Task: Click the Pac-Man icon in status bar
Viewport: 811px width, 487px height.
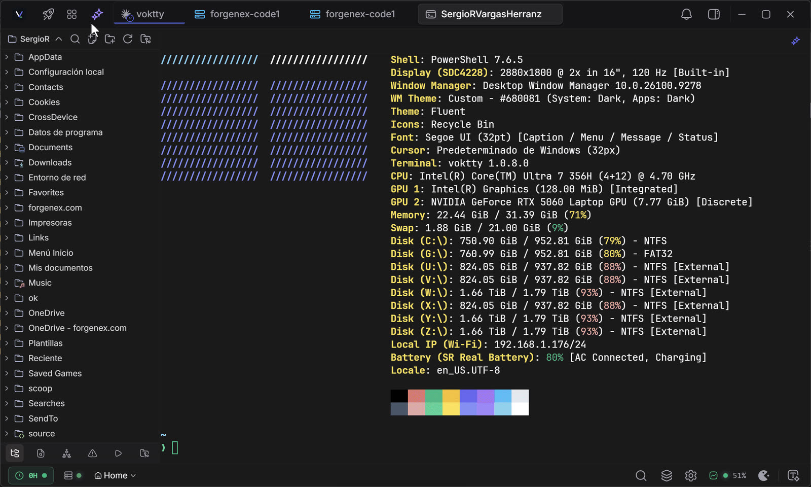Action: point(764,475)
